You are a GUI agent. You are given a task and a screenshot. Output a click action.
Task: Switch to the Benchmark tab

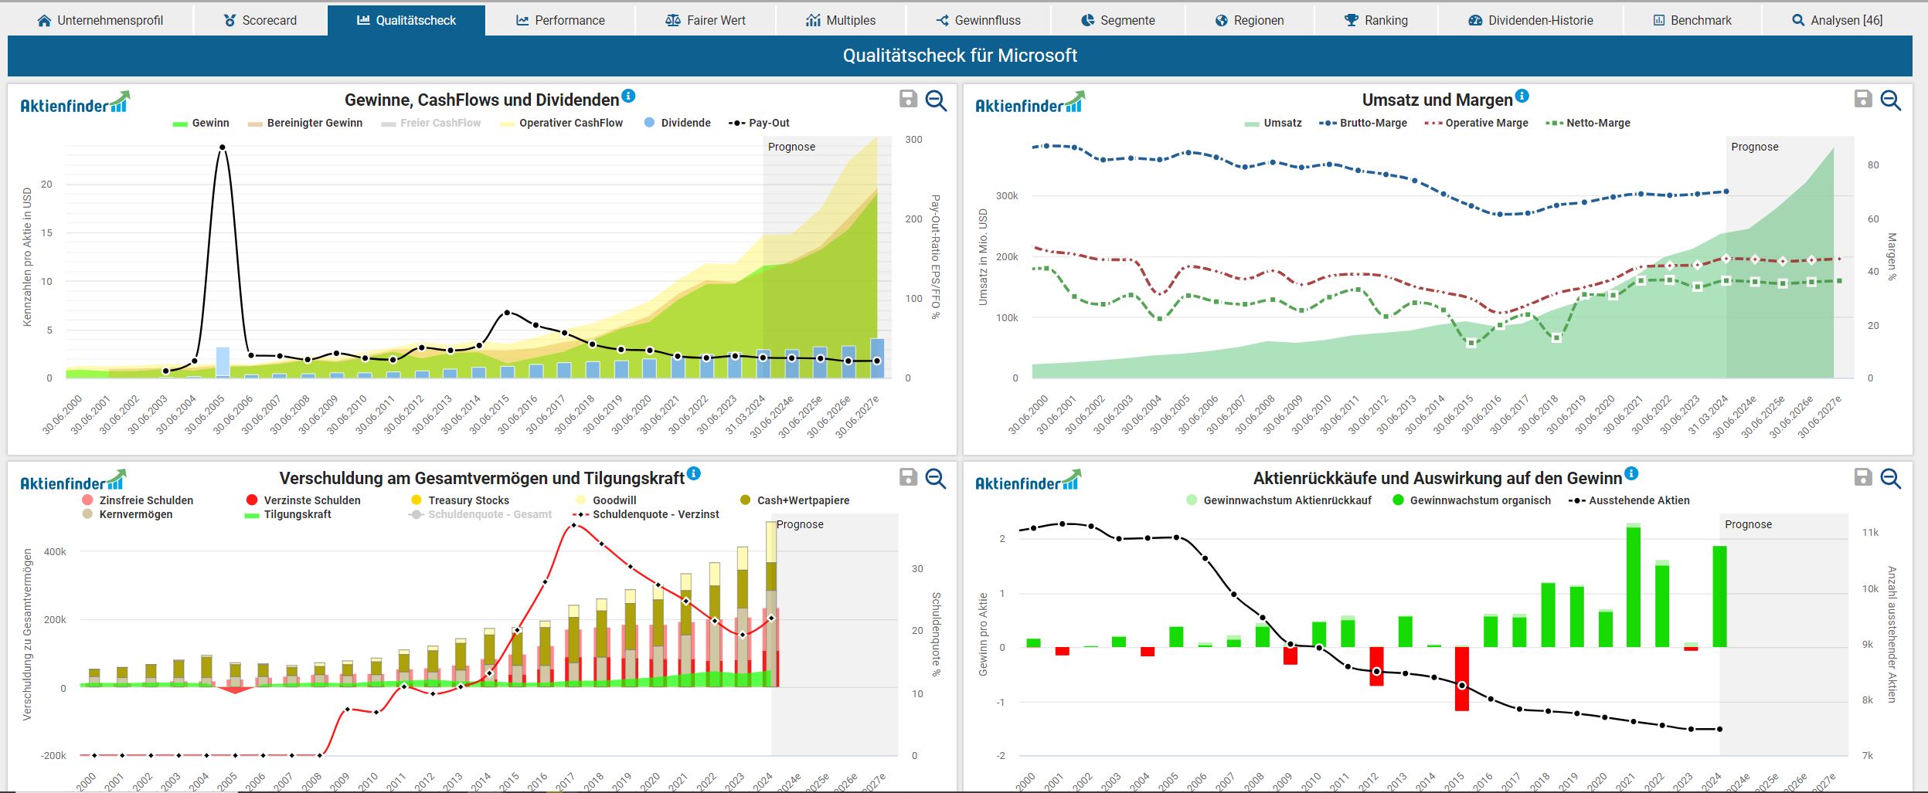point(1692,20)
